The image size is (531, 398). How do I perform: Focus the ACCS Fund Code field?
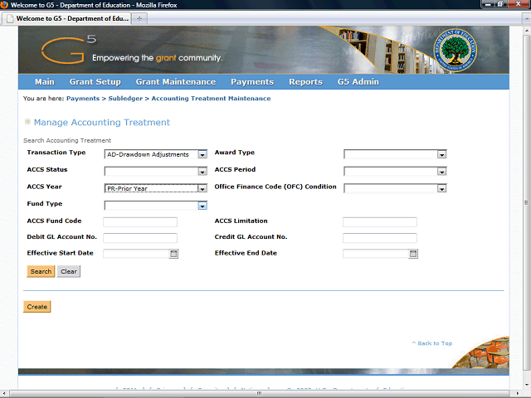coord(140,222)
